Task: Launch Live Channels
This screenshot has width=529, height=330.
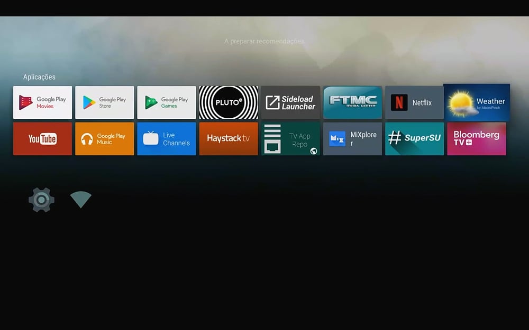Action: pos(166,138)
